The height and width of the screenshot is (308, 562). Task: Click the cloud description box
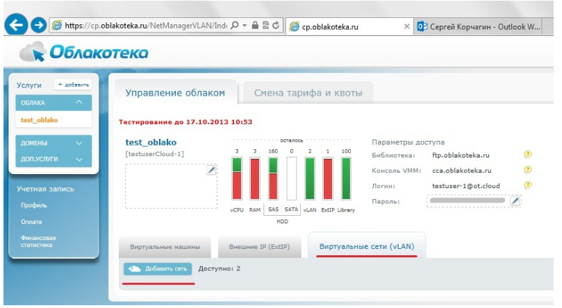pyautogui.click(x=171, y=186)
